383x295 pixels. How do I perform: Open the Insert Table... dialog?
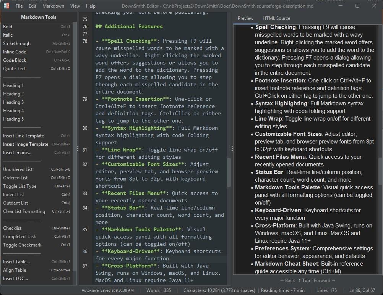point(37,261)
